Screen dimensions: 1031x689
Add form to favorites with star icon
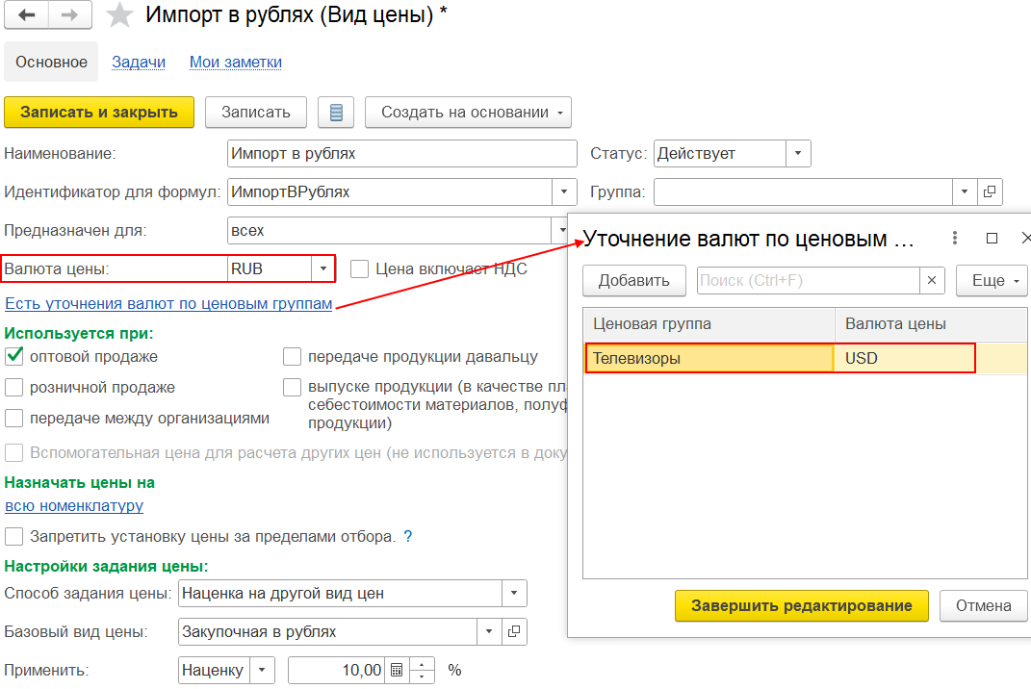[x=119, y=15]
